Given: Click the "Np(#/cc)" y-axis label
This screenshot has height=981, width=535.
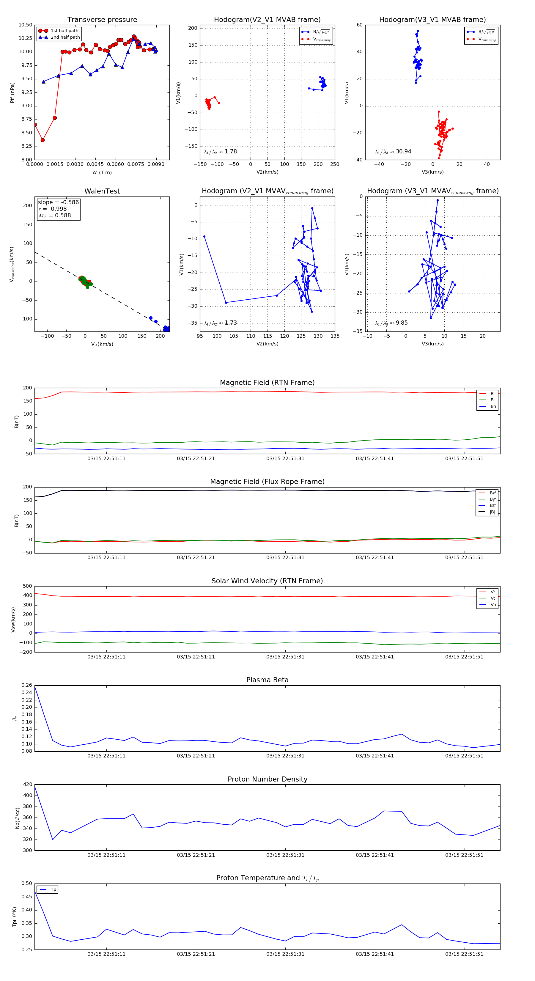Looking at the screenshot, I should [17, 818].
